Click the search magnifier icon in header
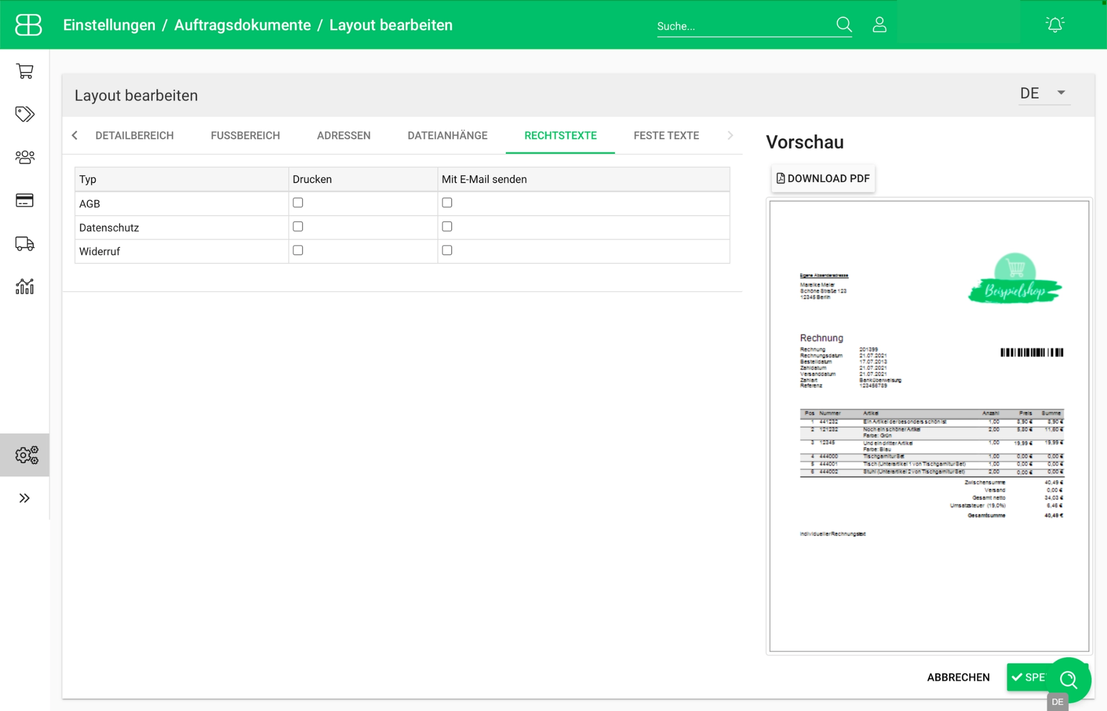The height and width of the screenshot is (711, 1107). pos(844,24)
